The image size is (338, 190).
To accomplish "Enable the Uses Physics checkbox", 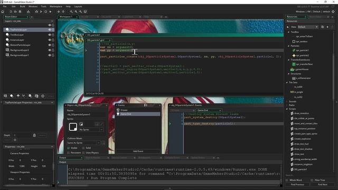I will click(x=83, y=153).
